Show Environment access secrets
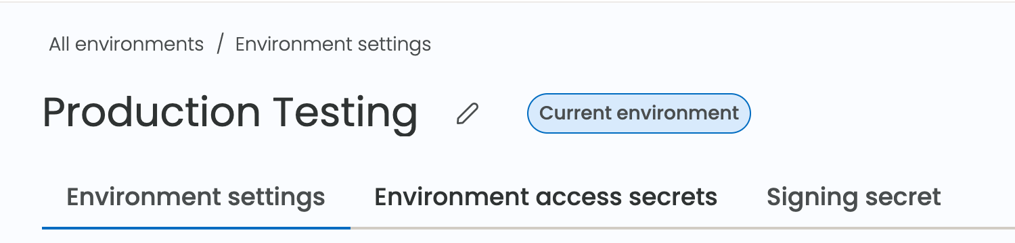The image size is (1015, 243). [x=545, y=197]
